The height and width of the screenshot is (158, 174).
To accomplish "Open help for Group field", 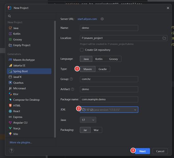I will 71,79.
